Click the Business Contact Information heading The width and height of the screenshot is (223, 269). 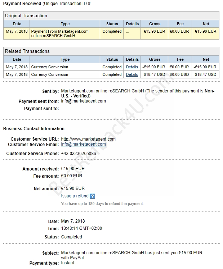click(x=34, y=128)
